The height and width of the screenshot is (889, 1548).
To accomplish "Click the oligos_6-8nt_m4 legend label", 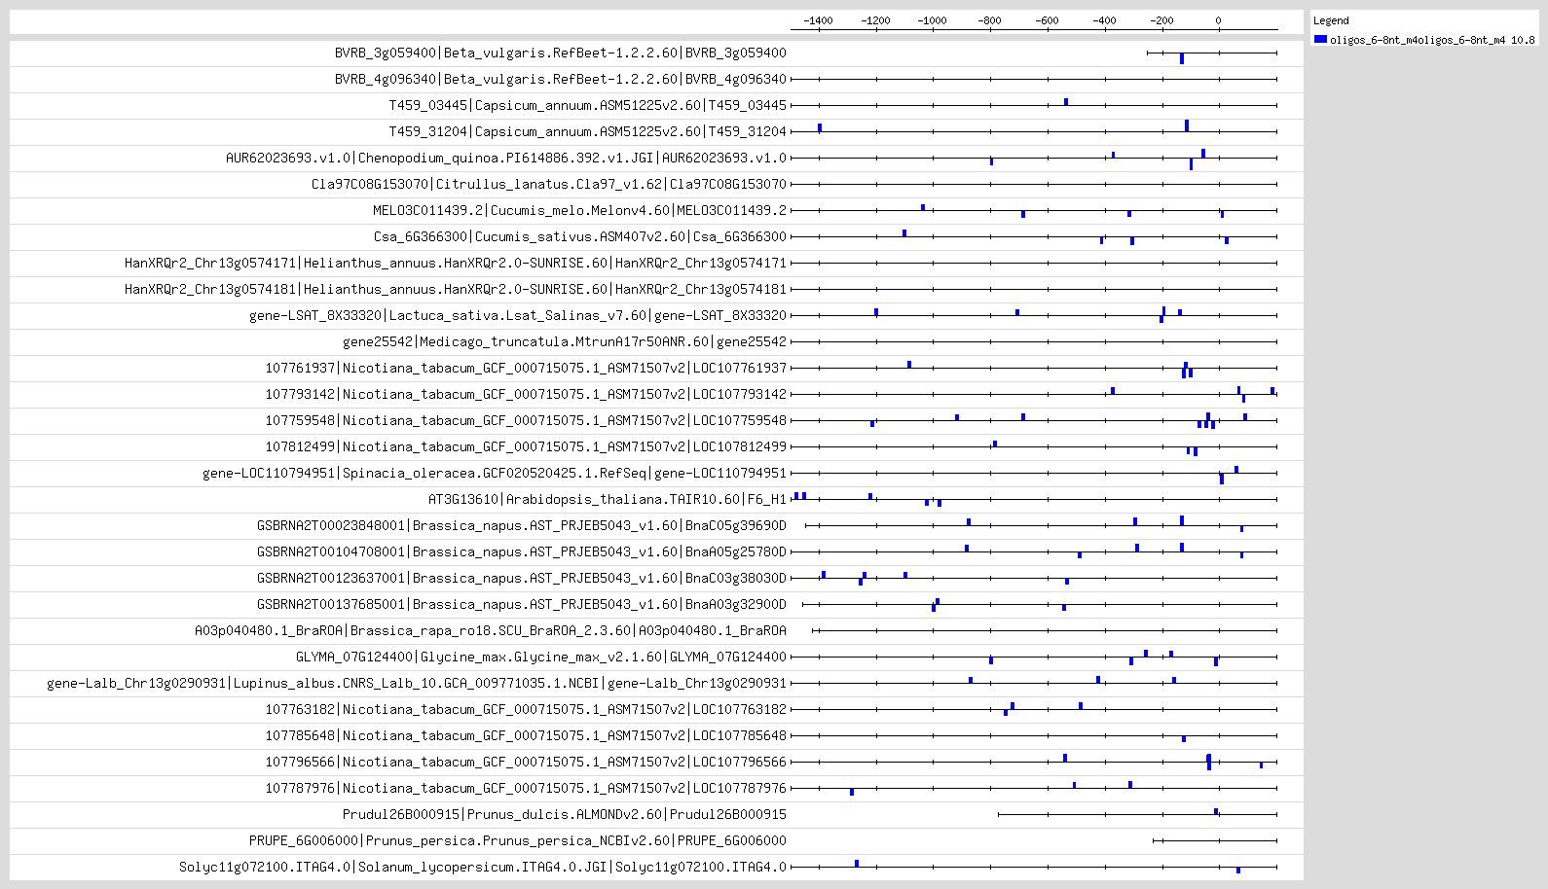I will point(1432,40).
